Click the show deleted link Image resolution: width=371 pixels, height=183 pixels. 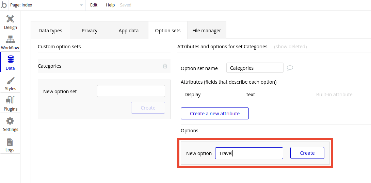click(290, 47)
